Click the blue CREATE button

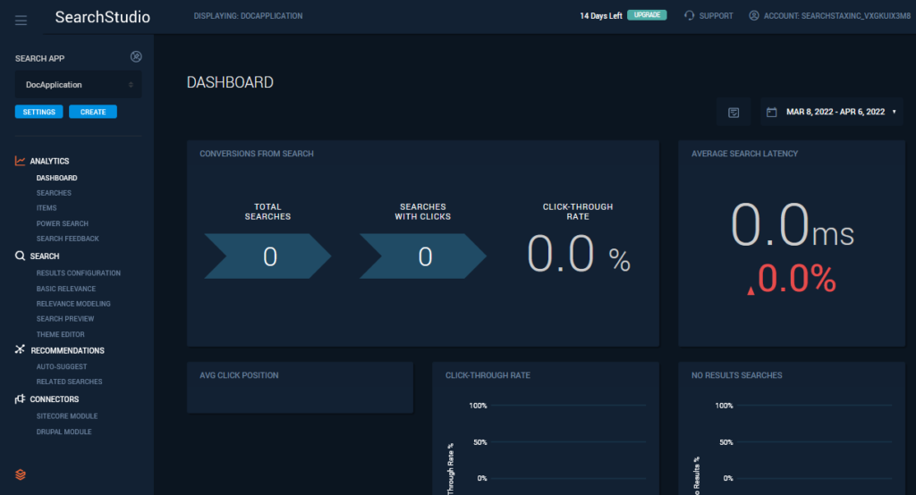click(93, 112)
